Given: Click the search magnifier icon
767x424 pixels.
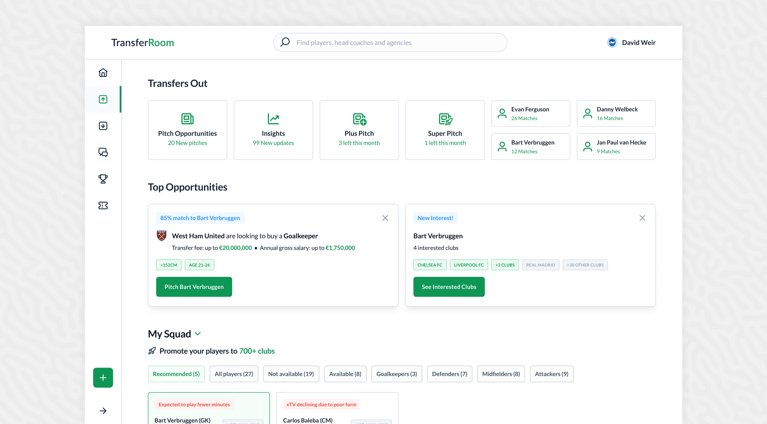Looking at the screenshot, I should point(285,42).
